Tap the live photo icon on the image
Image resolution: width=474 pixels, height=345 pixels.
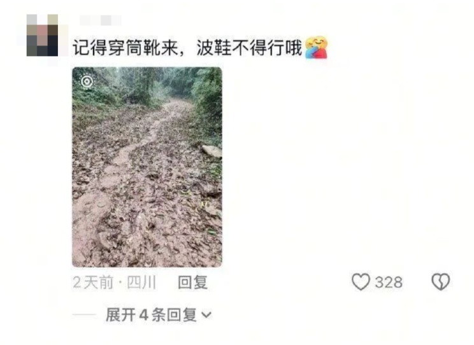click(x=87, y=81)
